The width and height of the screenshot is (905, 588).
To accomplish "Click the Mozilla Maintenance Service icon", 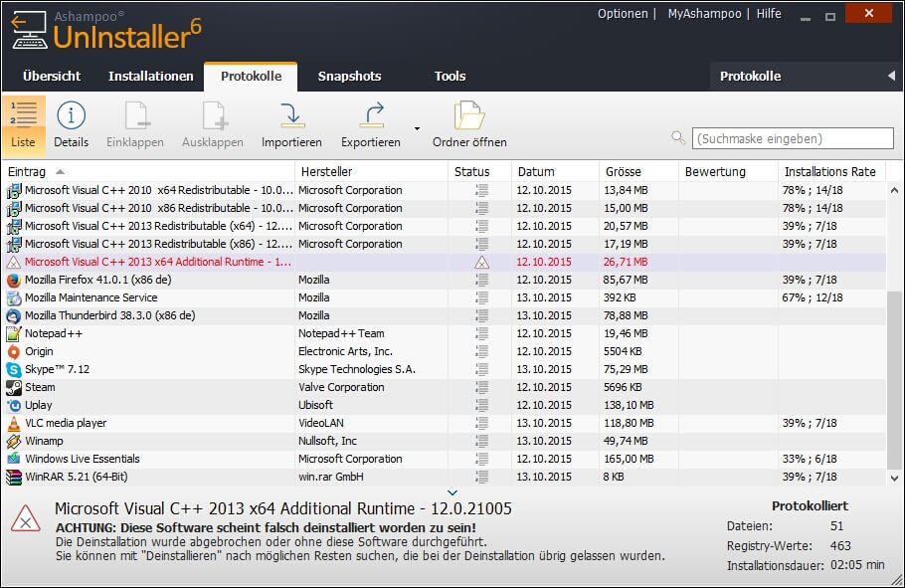I will tap(14, 298).
